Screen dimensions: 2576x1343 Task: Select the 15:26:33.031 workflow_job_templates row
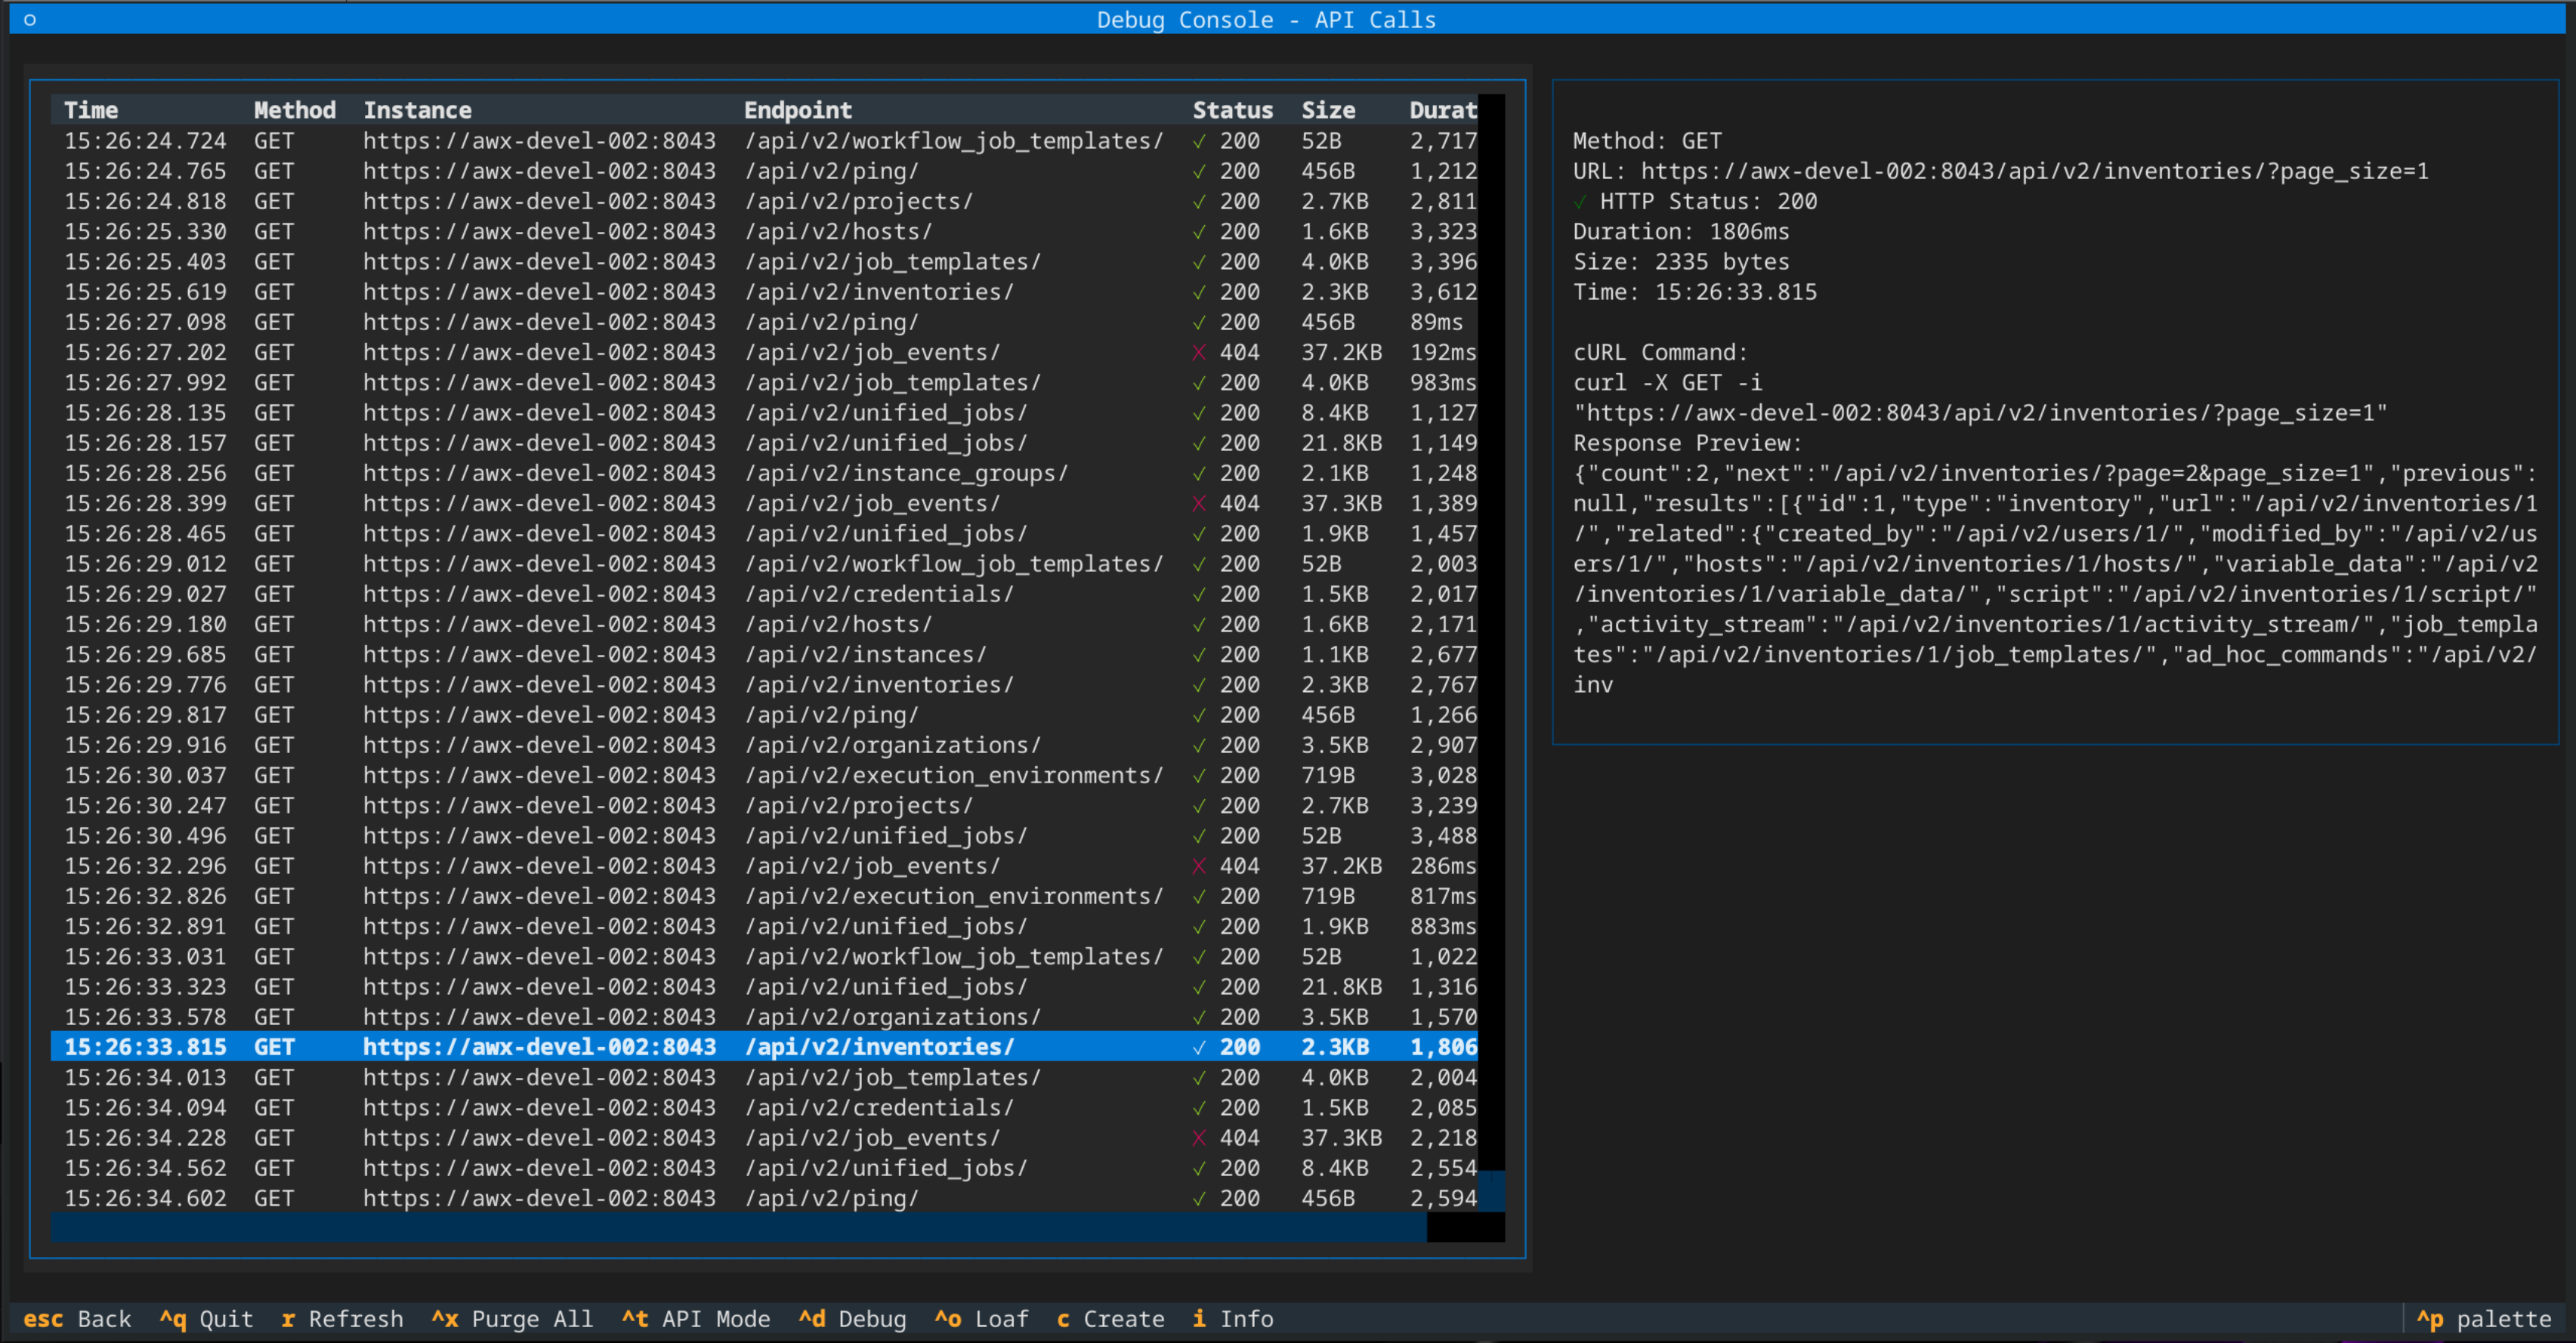[x=764, y=956]
